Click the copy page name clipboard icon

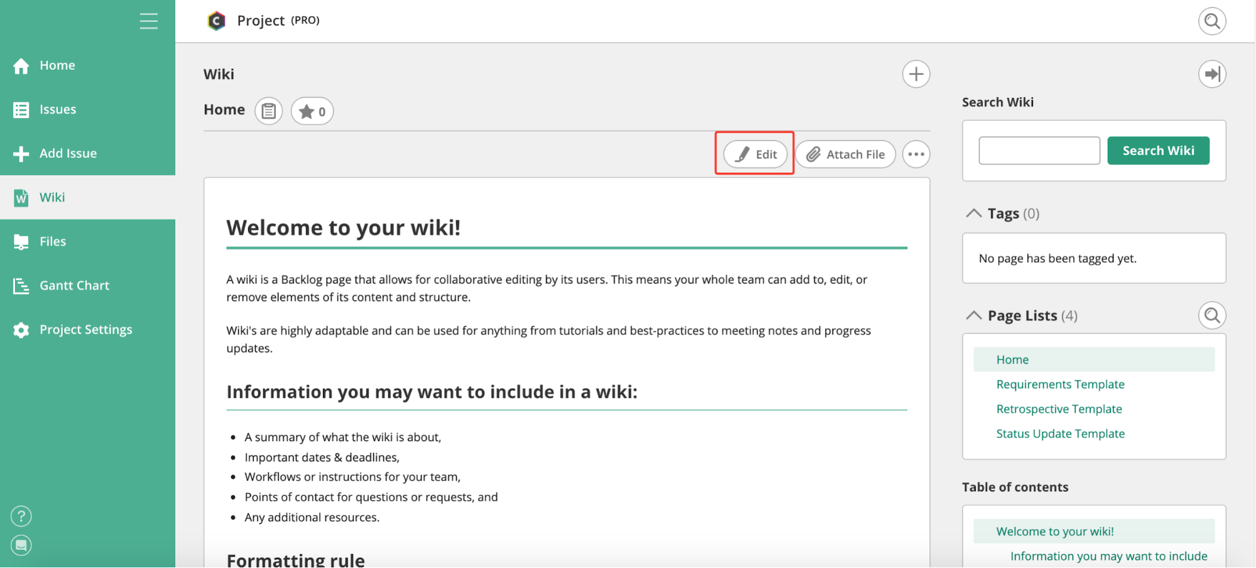[268, 112]
